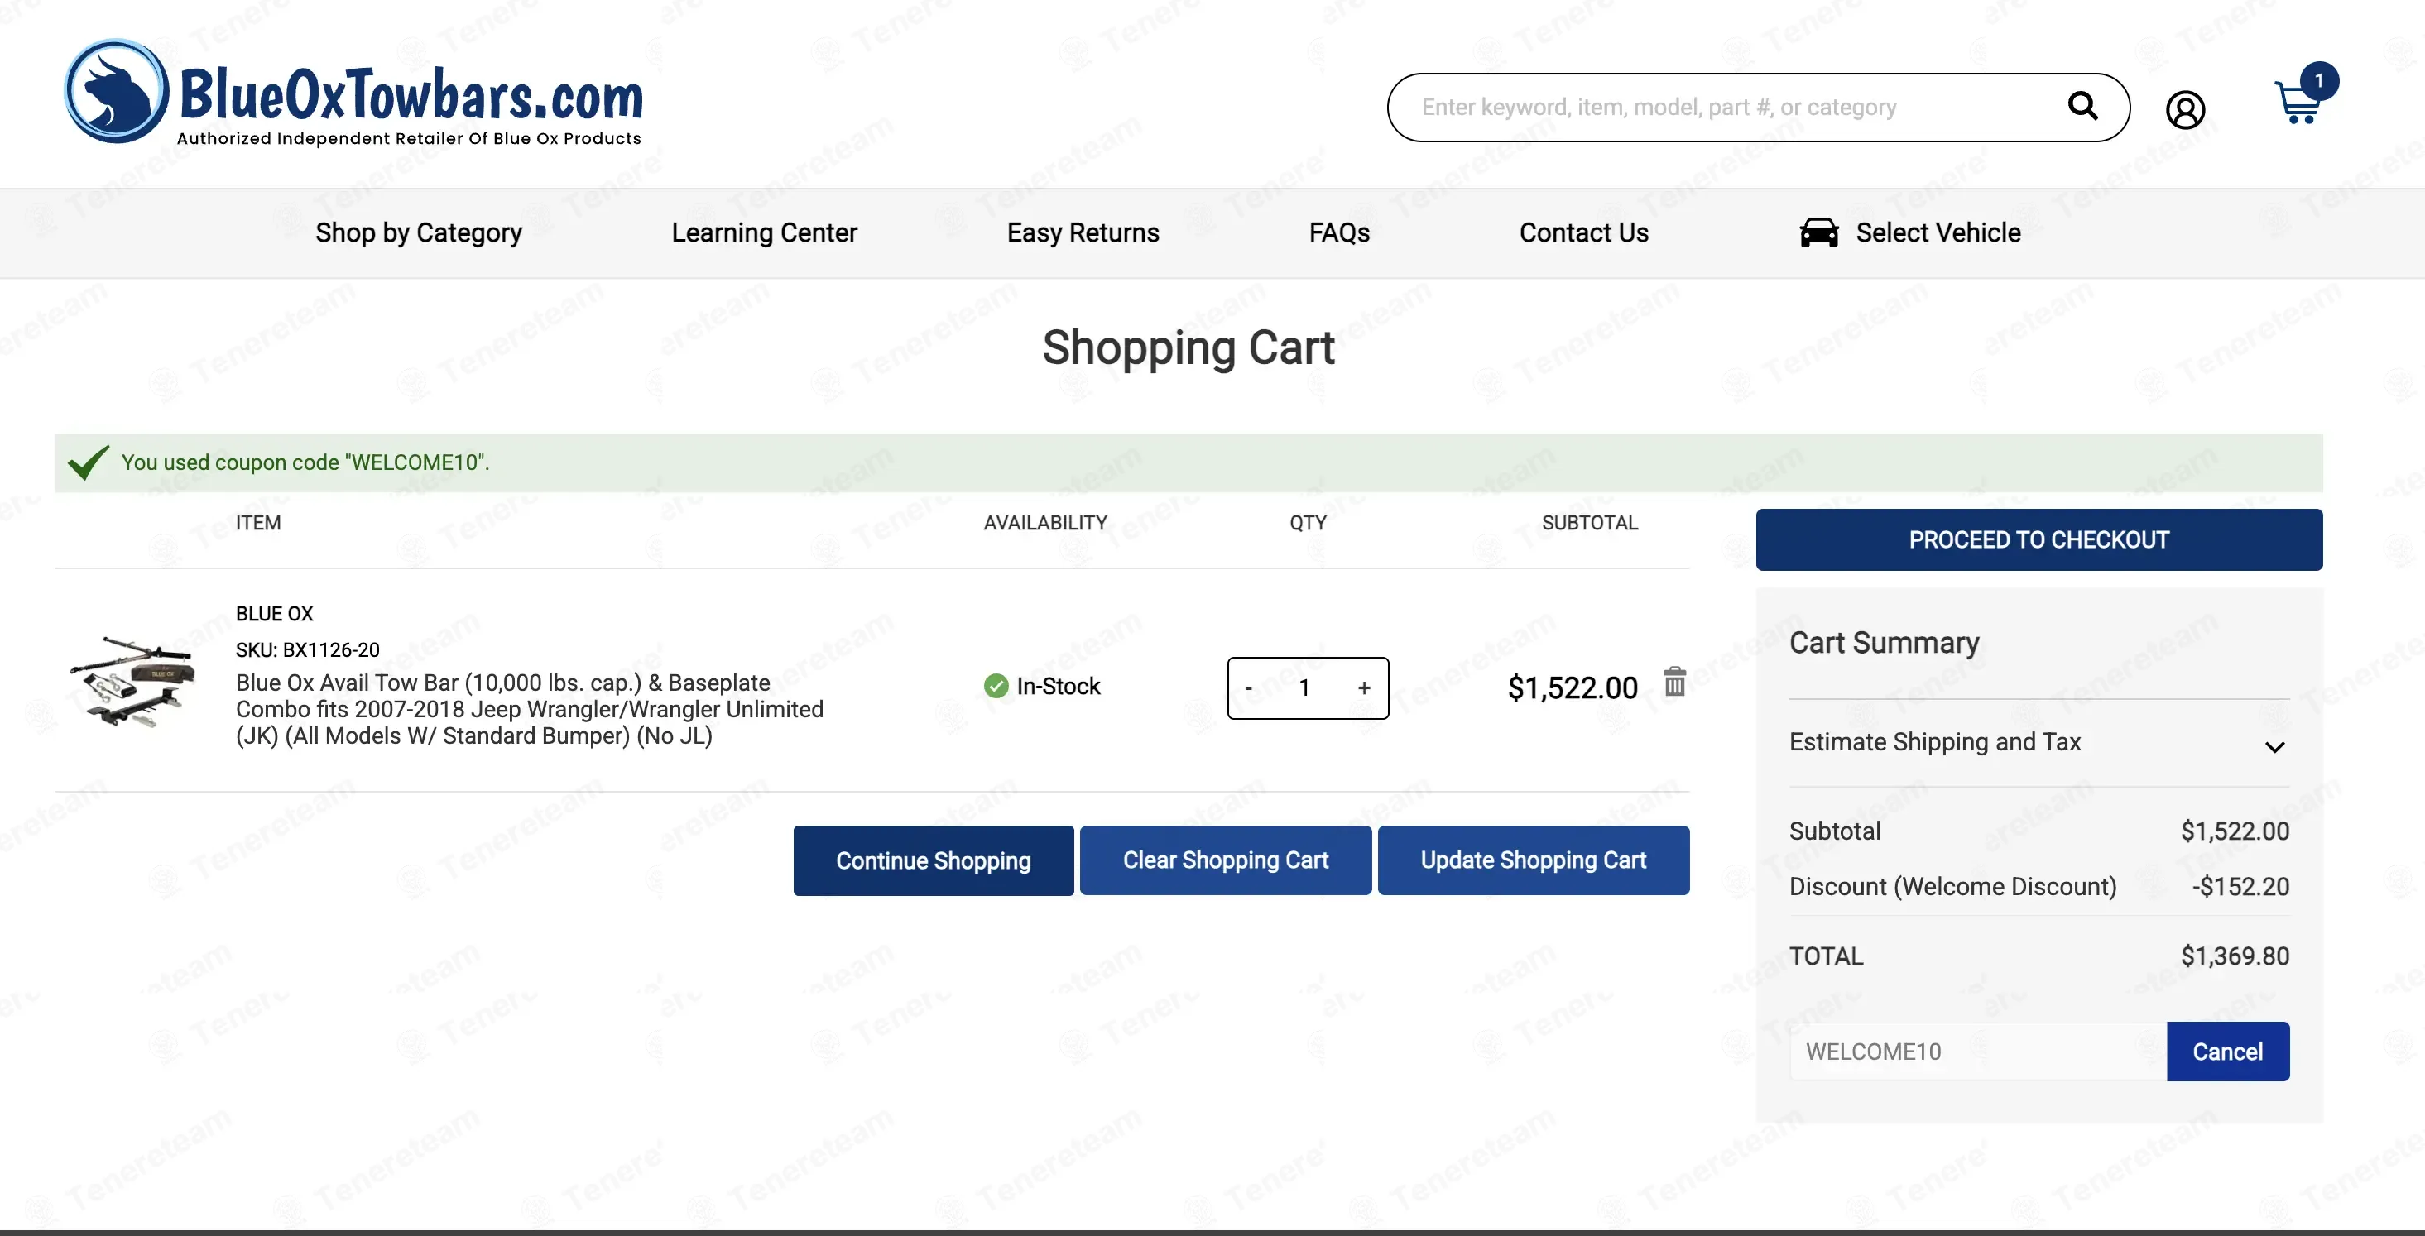Click the item subtotal $1,522.00

(x=1572, y=688)
